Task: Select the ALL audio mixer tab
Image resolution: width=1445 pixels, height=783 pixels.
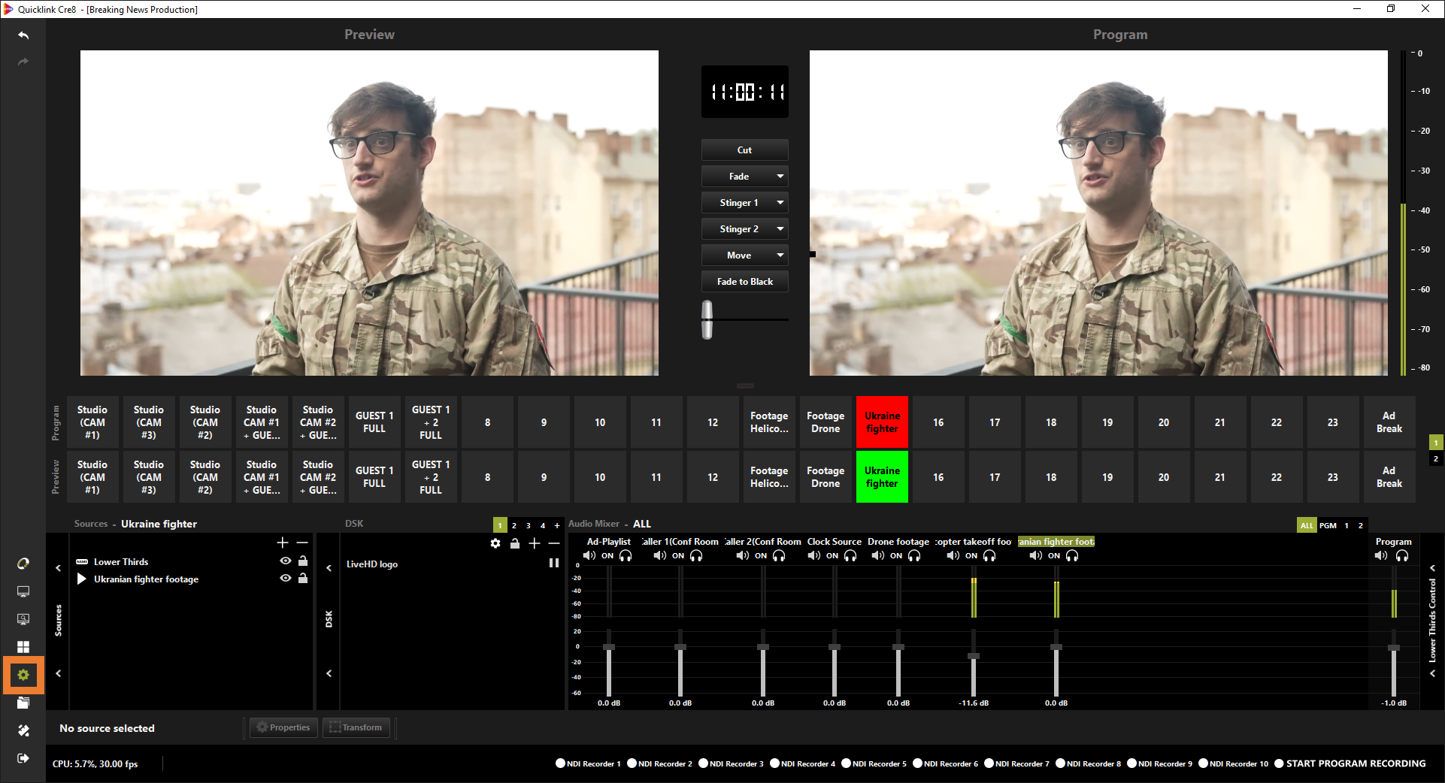Action: click(1307, 525)
